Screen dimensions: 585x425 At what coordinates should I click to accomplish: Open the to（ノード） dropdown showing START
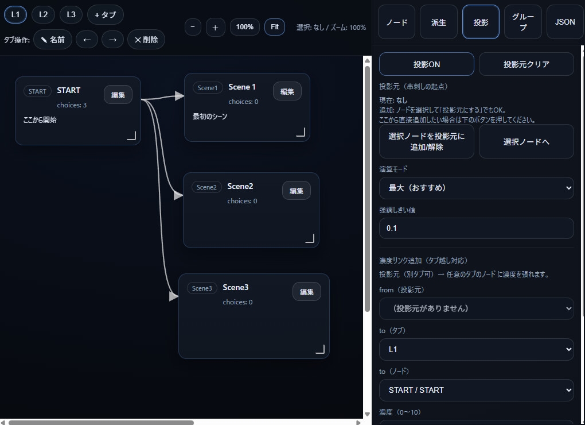point(476,390)
